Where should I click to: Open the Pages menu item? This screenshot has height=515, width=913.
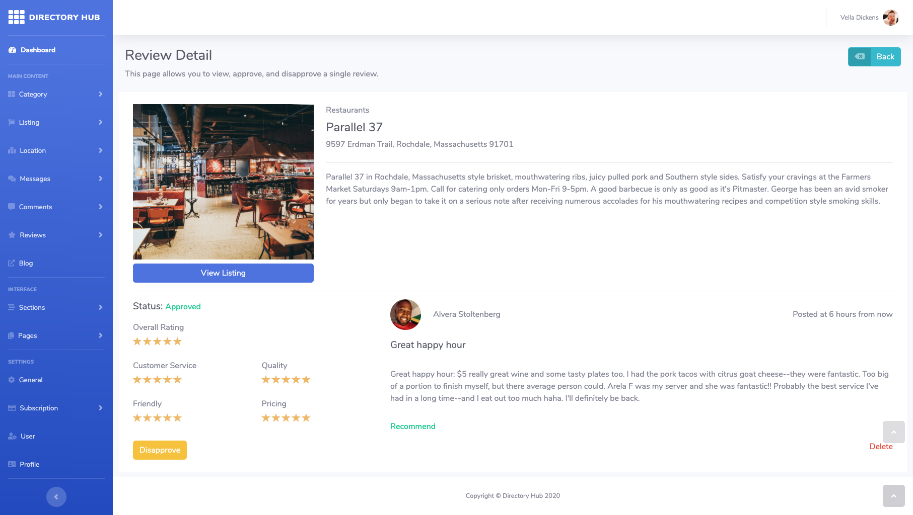tap(28, 335)
